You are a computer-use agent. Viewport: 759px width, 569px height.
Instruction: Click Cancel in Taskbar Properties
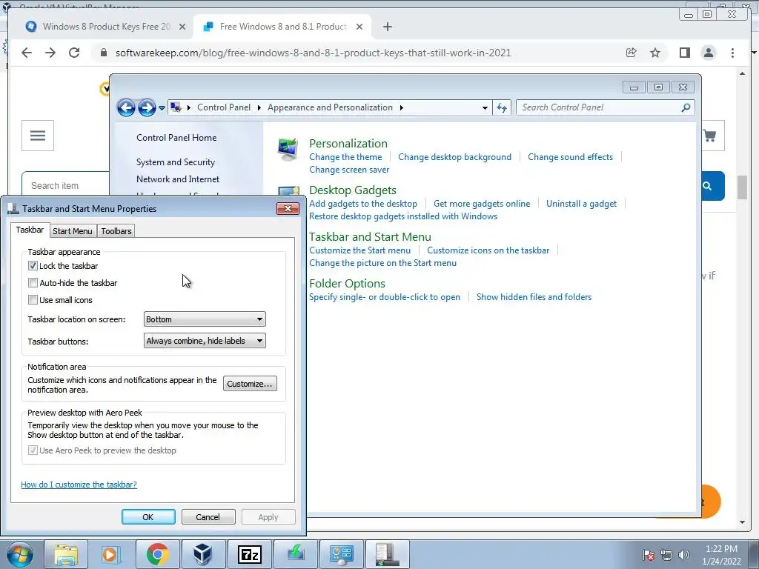[208, 516]
